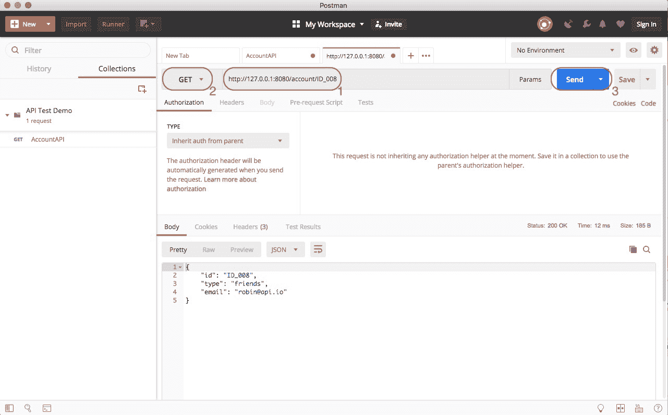
Task: Click the sidebar Filter search field
Action: point(78,50)
